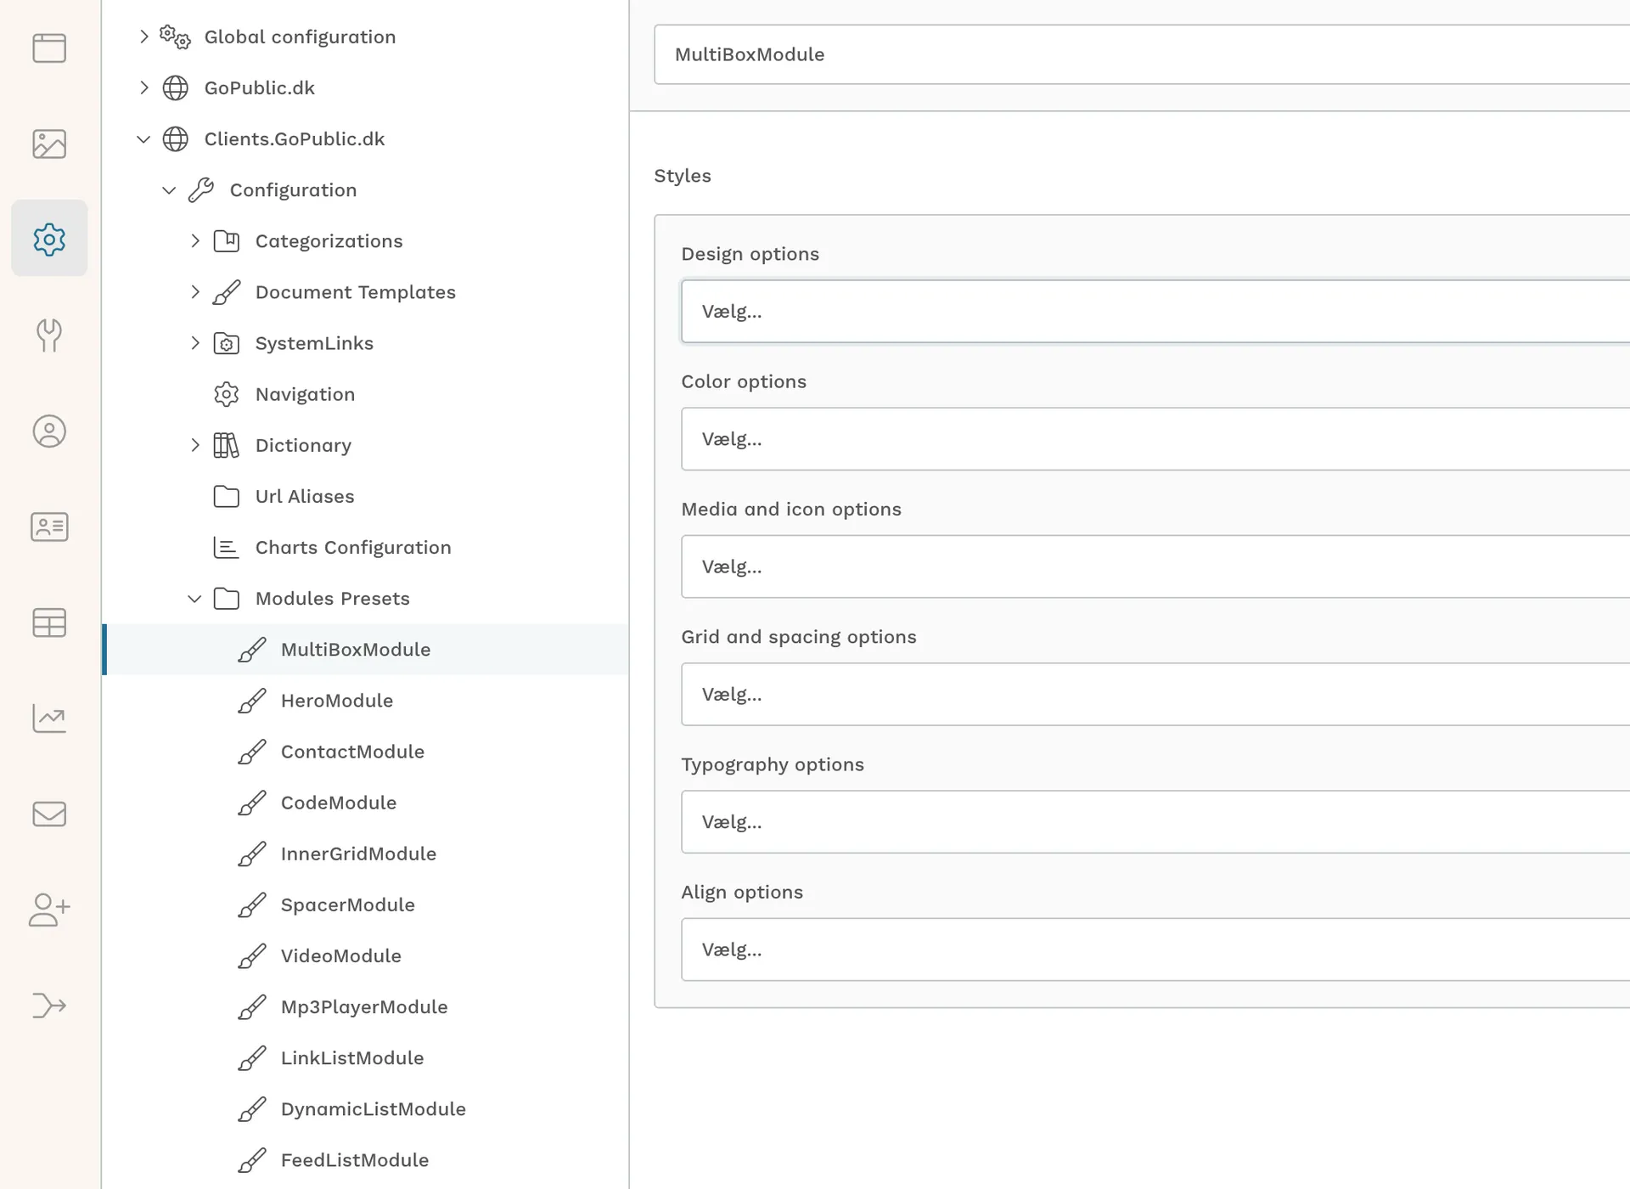Open the Typography options dropdown
Viewport: 1630px width, 1189px height.
coord(1155,822)
